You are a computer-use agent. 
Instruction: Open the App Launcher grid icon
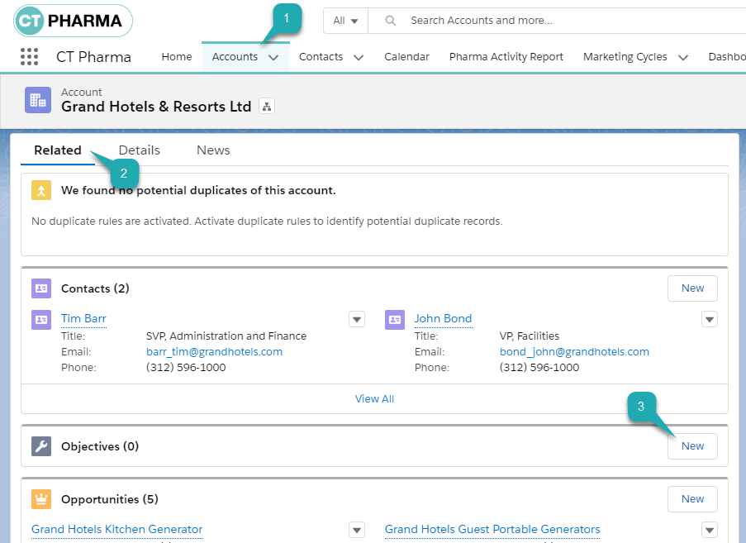tap(29, 57)
